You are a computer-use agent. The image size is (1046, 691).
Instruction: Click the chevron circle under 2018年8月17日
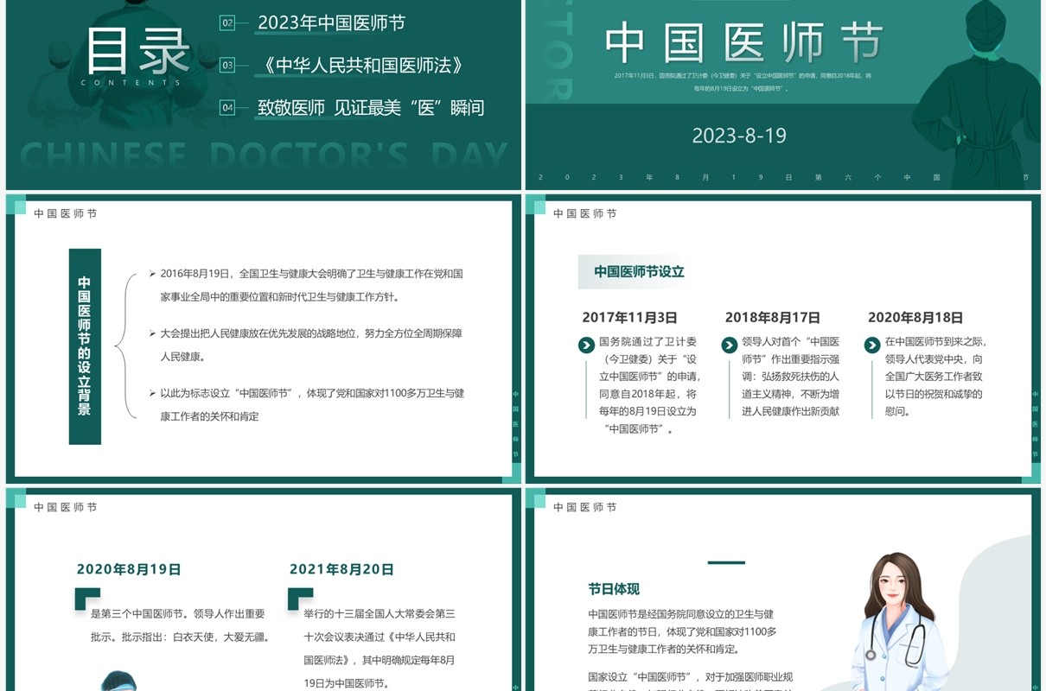click(730, 345)
